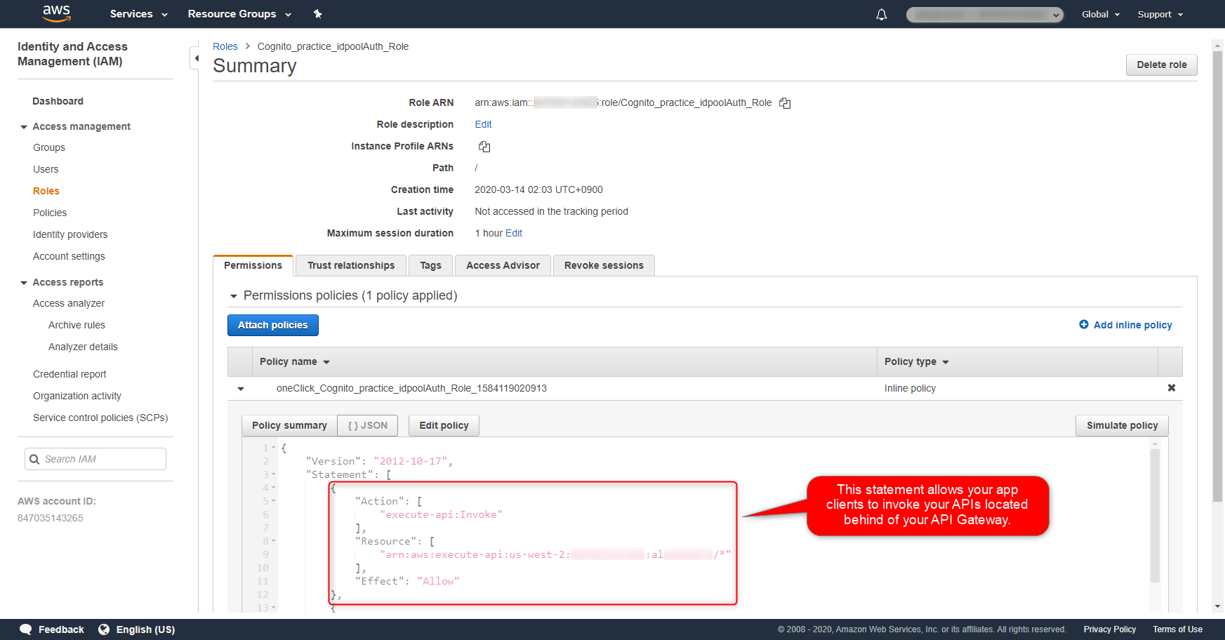
Task: Pin shortcuts with the pushpin icon
Action: (x=317, y=14)
